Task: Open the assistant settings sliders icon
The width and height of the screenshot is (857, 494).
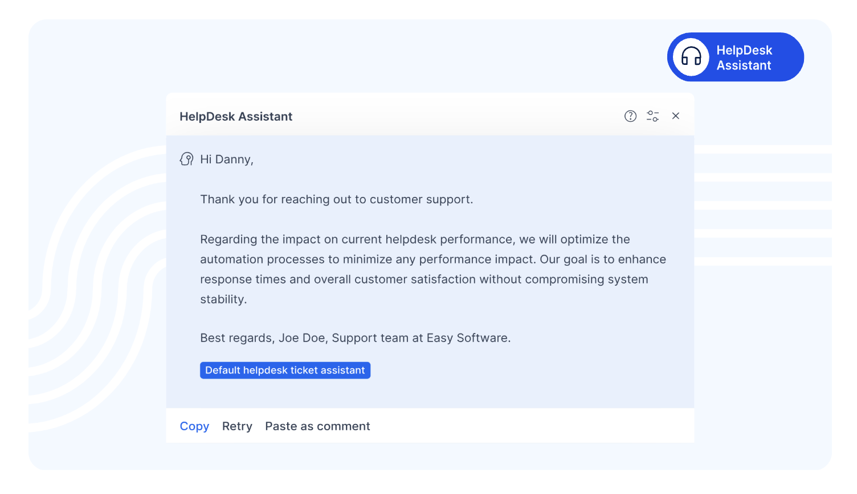Action: click(x=653, y=116)
